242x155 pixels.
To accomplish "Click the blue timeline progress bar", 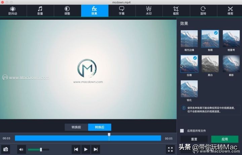I will click(x=88, y=138).
